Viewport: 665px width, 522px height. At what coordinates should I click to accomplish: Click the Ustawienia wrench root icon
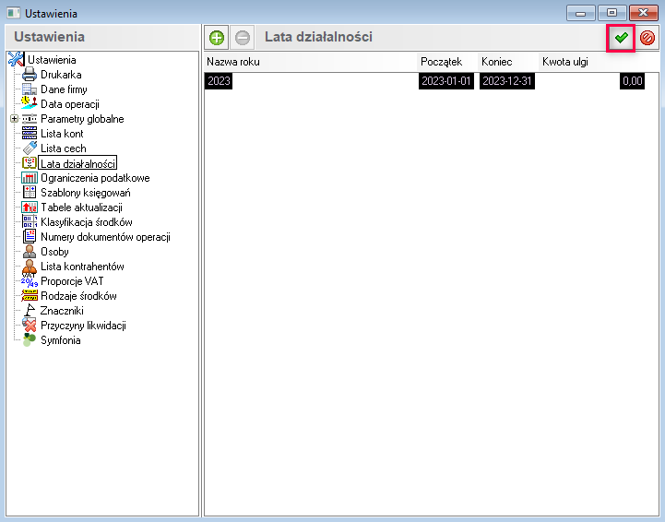[x=16, y=59]
